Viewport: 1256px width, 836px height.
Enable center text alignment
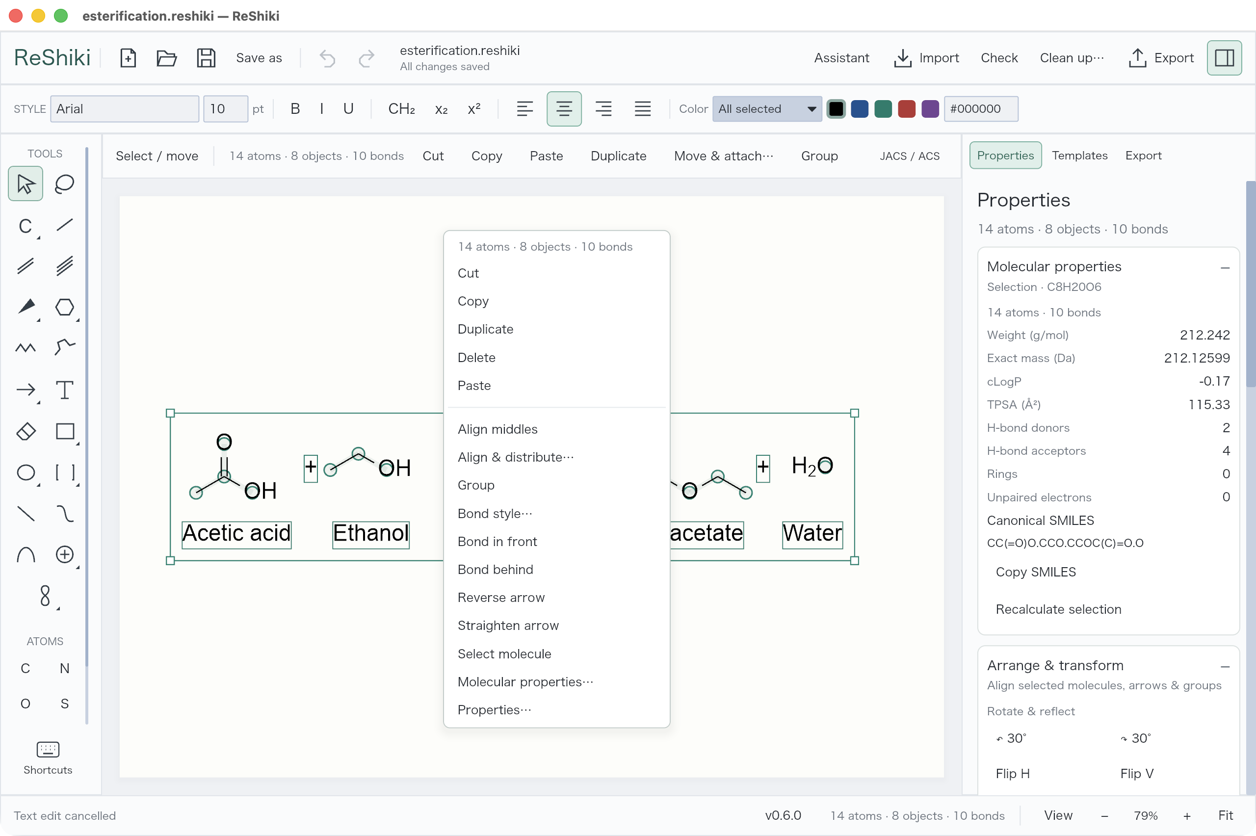point(564,109)
